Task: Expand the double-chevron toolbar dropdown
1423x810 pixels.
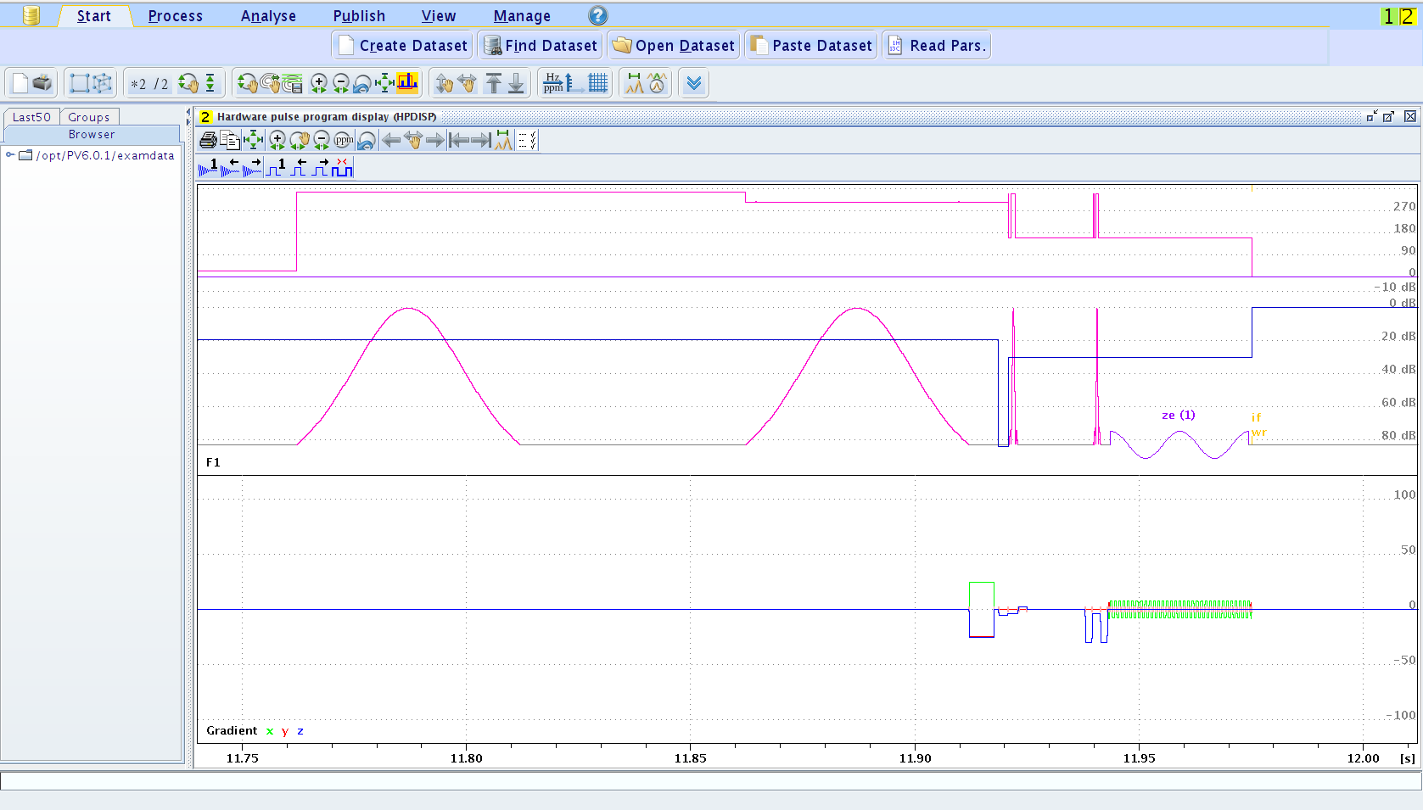Action: [x=694, y=83]
